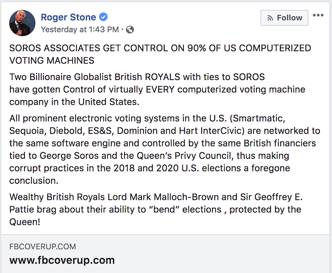Visit the www.fbcoverup.com link title
Screen dimensions: 332x273
click(62, 260)
